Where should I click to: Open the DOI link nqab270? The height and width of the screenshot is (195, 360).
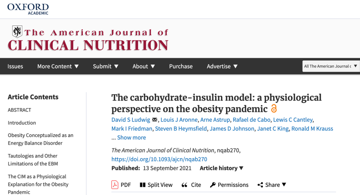pyautogui.click(x=159, y=159)
